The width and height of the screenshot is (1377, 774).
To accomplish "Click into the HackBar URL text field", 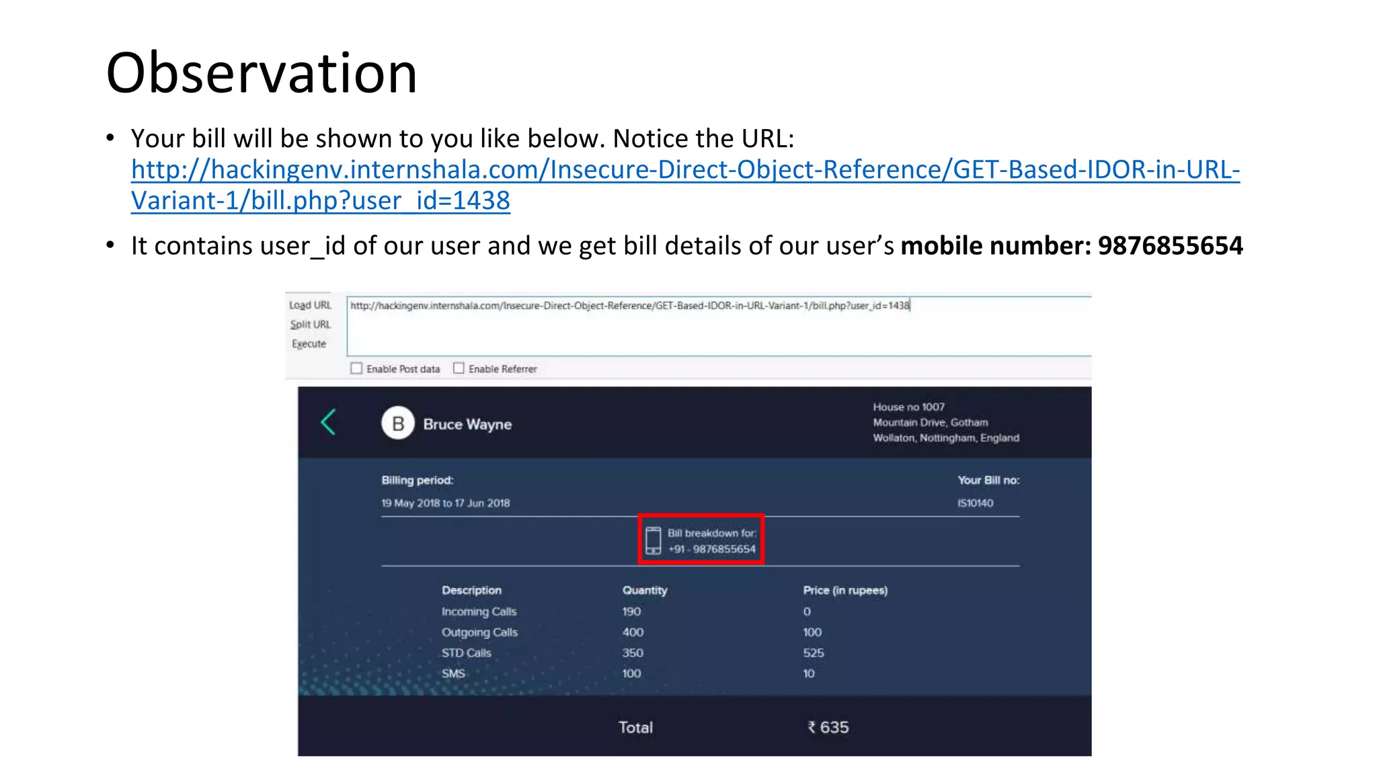I will [x=719, y=327].
